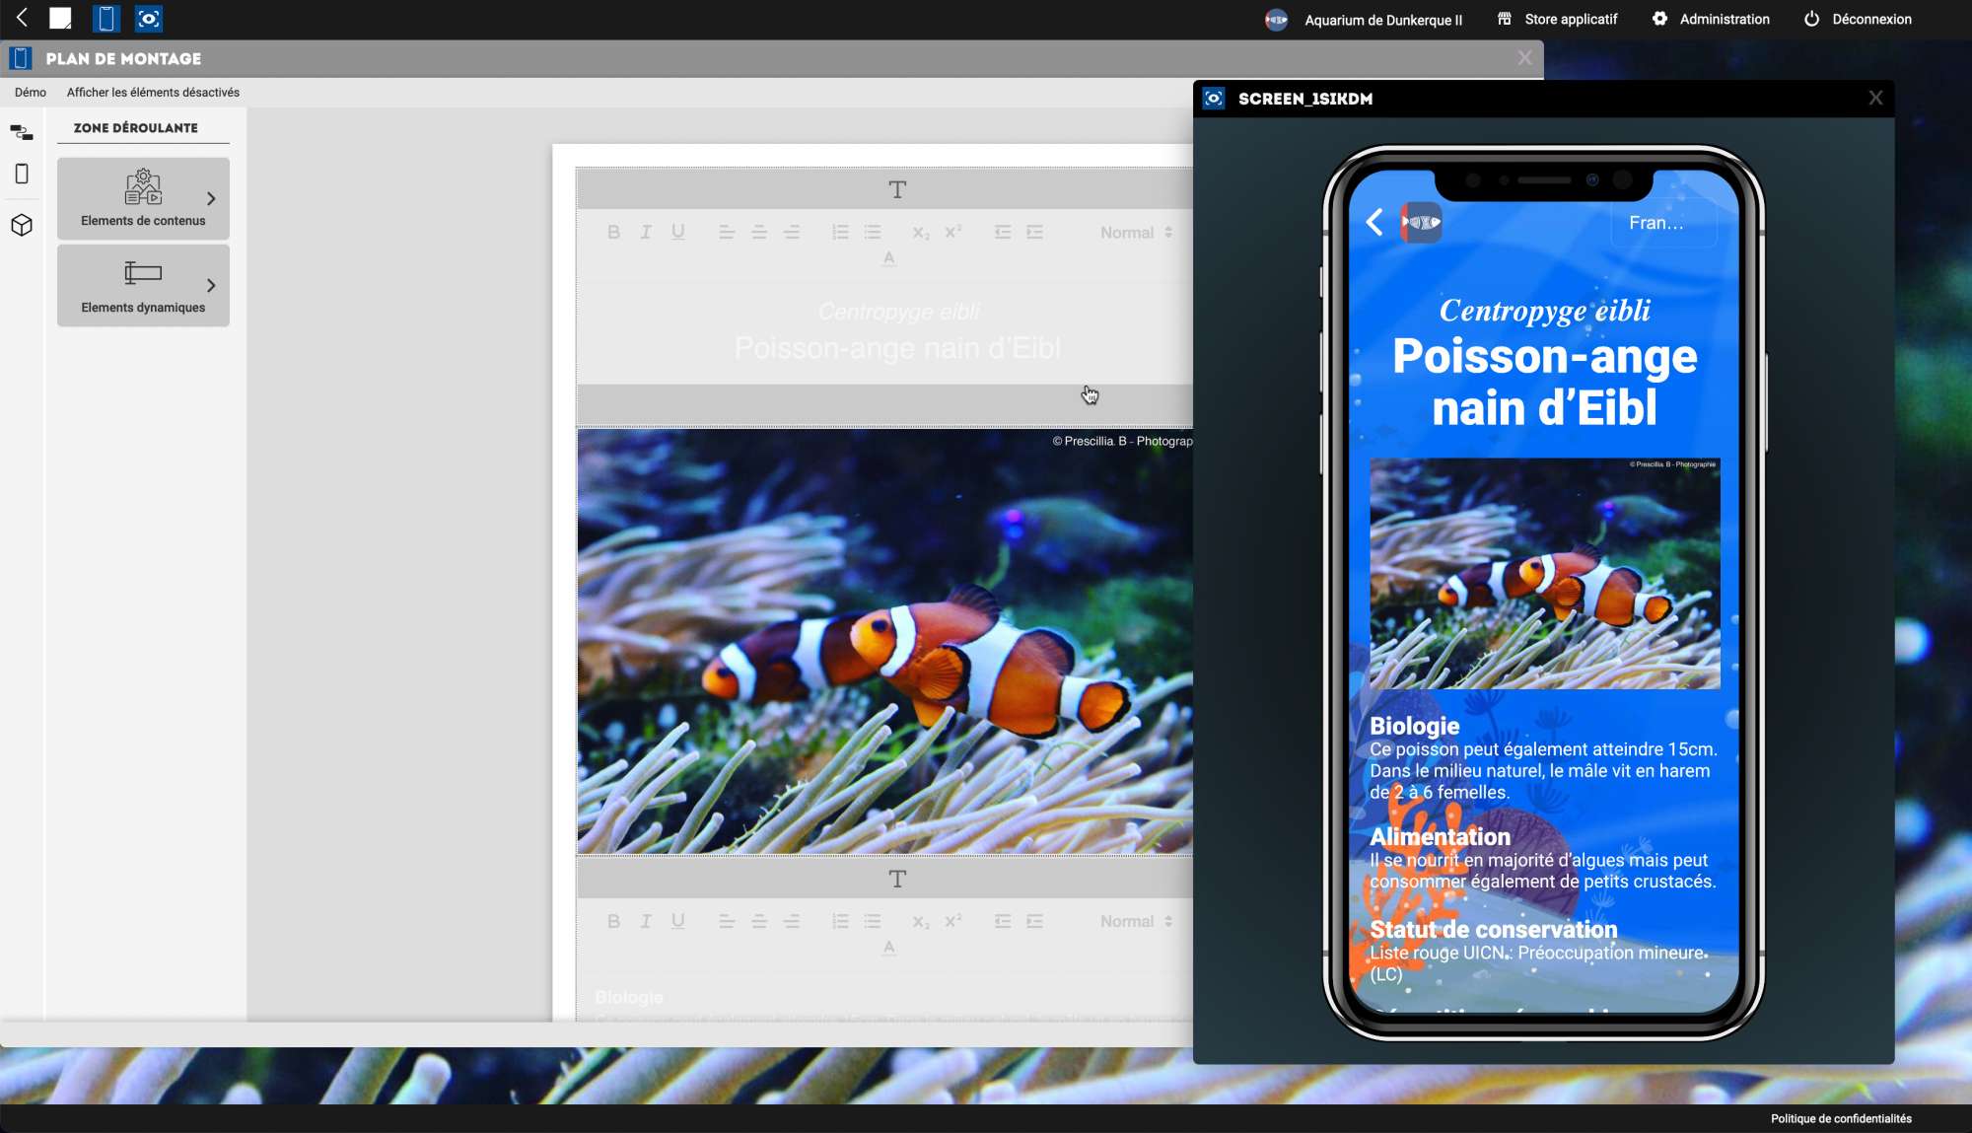Click the white page icon in top bar

point(61,19)
